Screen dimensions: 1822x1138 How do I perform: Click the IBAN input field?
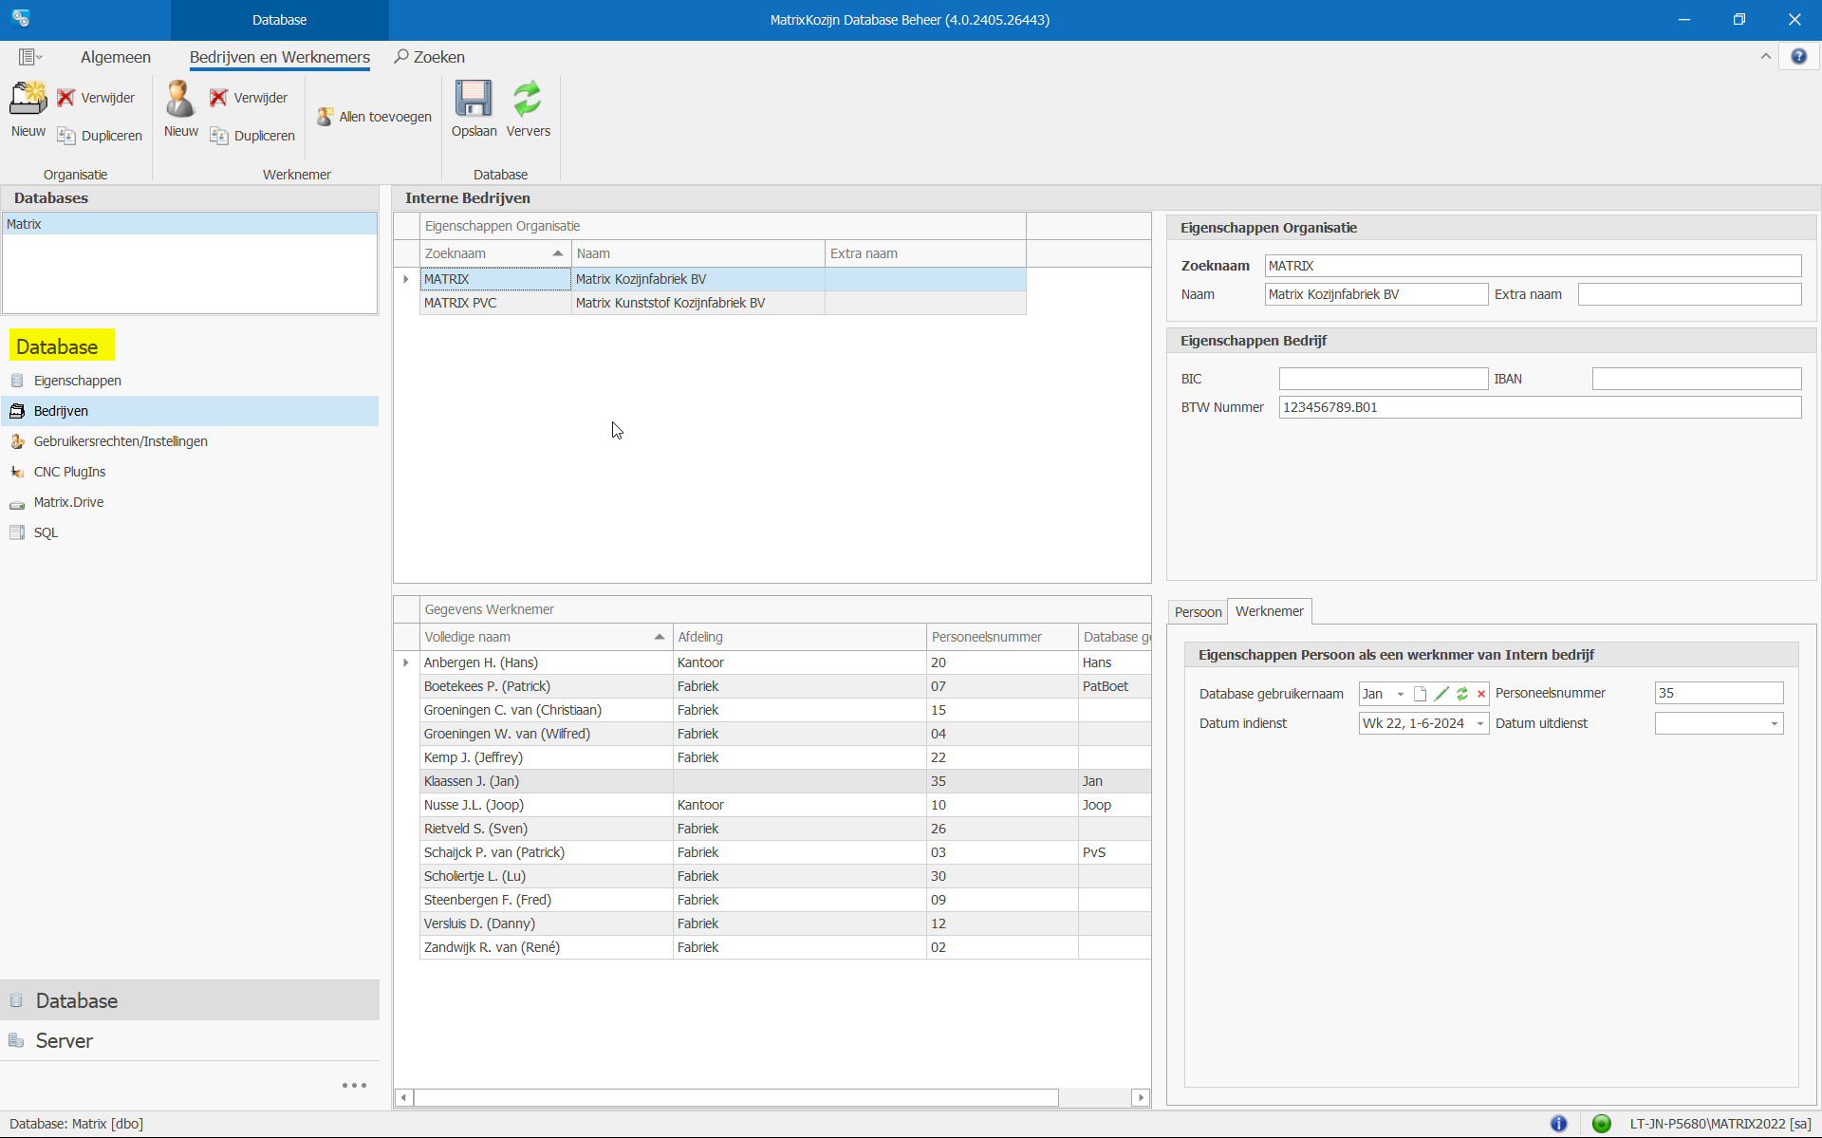point(1696,379)
